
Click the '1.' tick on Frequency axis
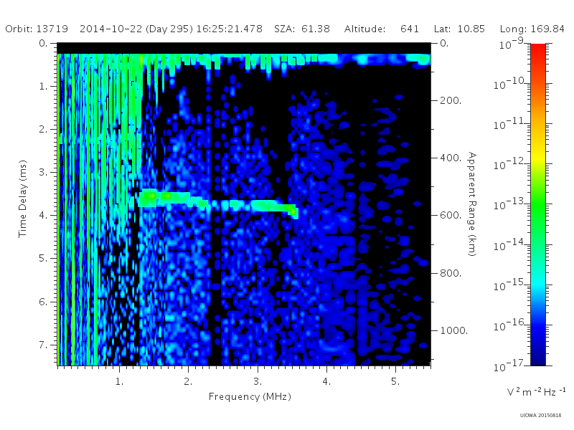pos(119,381)
